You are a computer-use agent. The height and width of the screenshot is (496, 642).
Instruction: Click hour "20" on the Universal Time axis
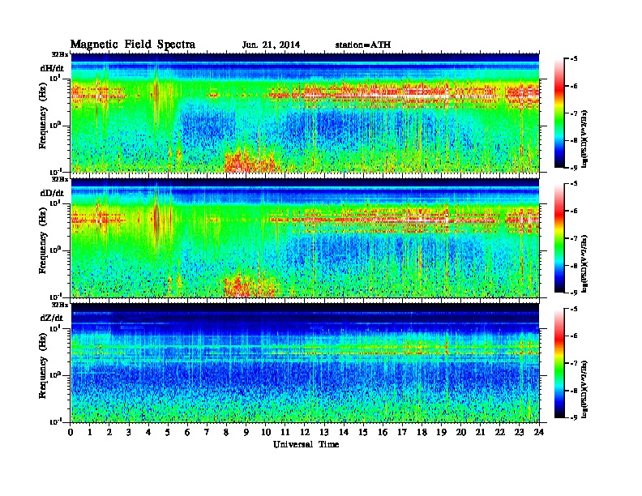461,432
